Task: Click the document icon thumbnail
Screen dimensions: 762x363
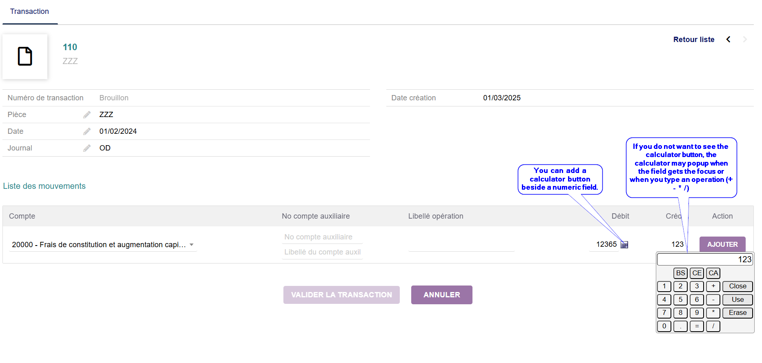Action: (25, 56)
